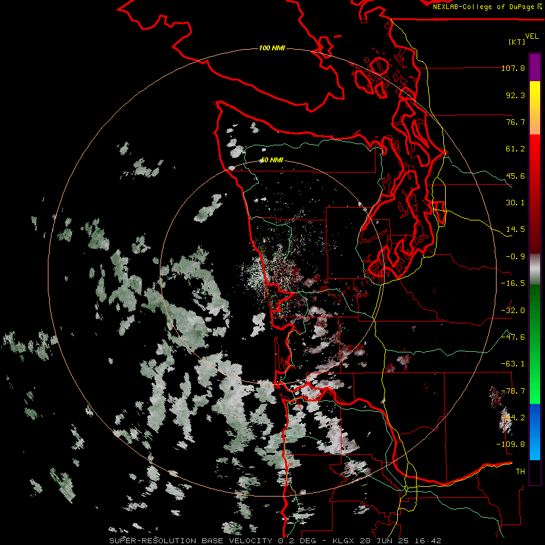Click the -47.6 velocity scale label
This screenshot has height=545, width=545.
coord(513,337)
